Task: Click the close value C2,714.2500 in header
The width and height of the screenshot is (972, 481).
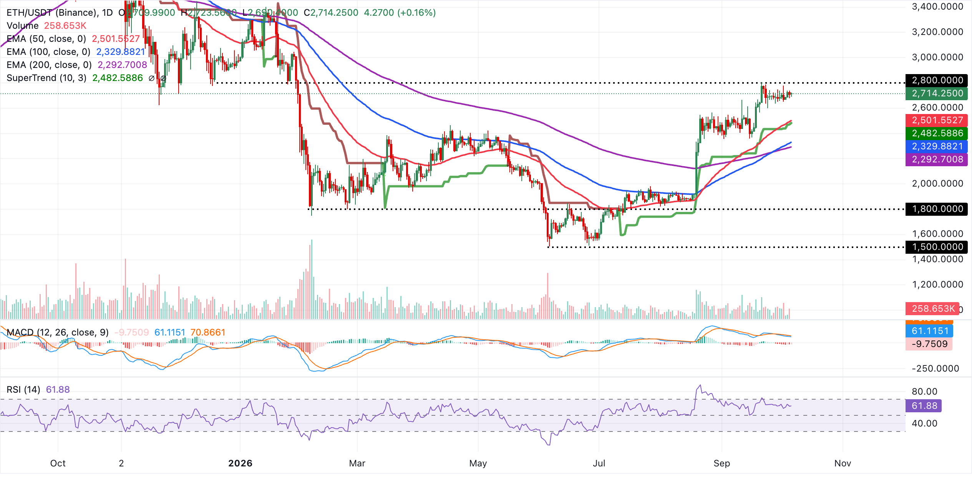Action: (x=331, y=13)
